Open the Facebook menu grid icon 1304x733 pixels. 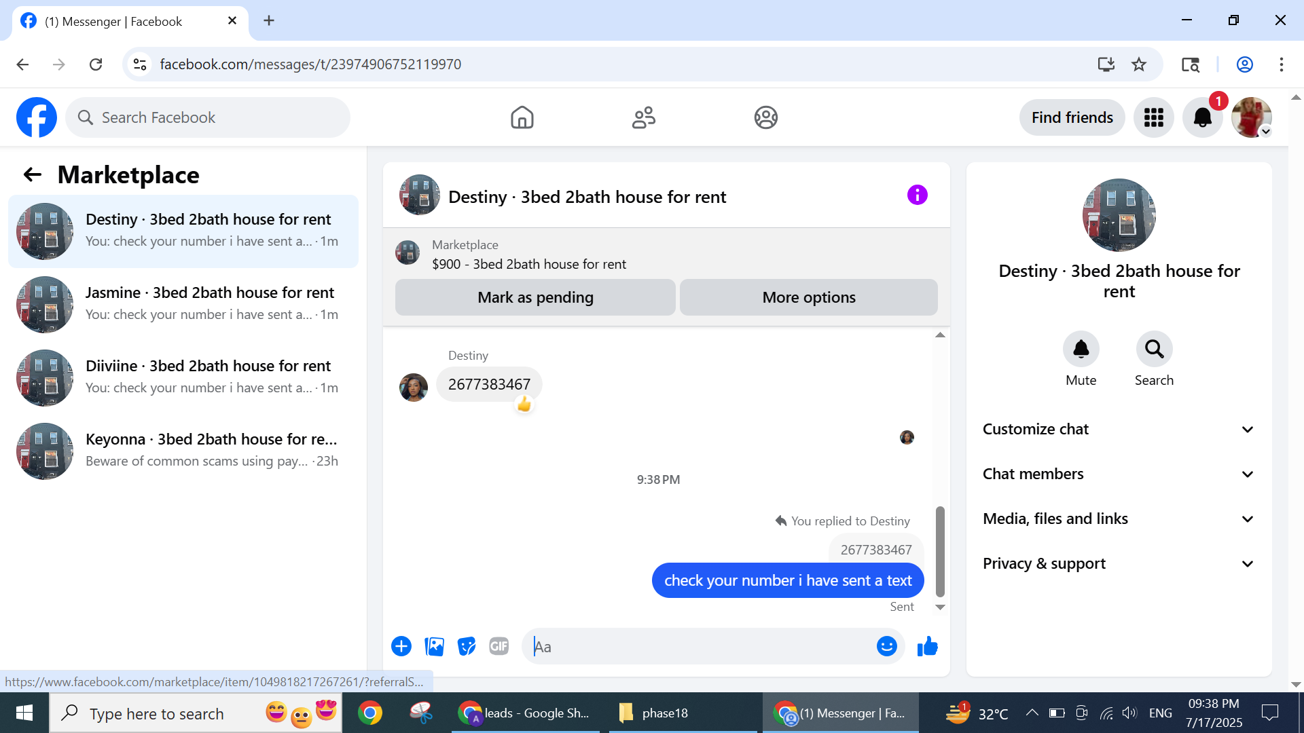pyautogui.click(x=1154, y=117)
